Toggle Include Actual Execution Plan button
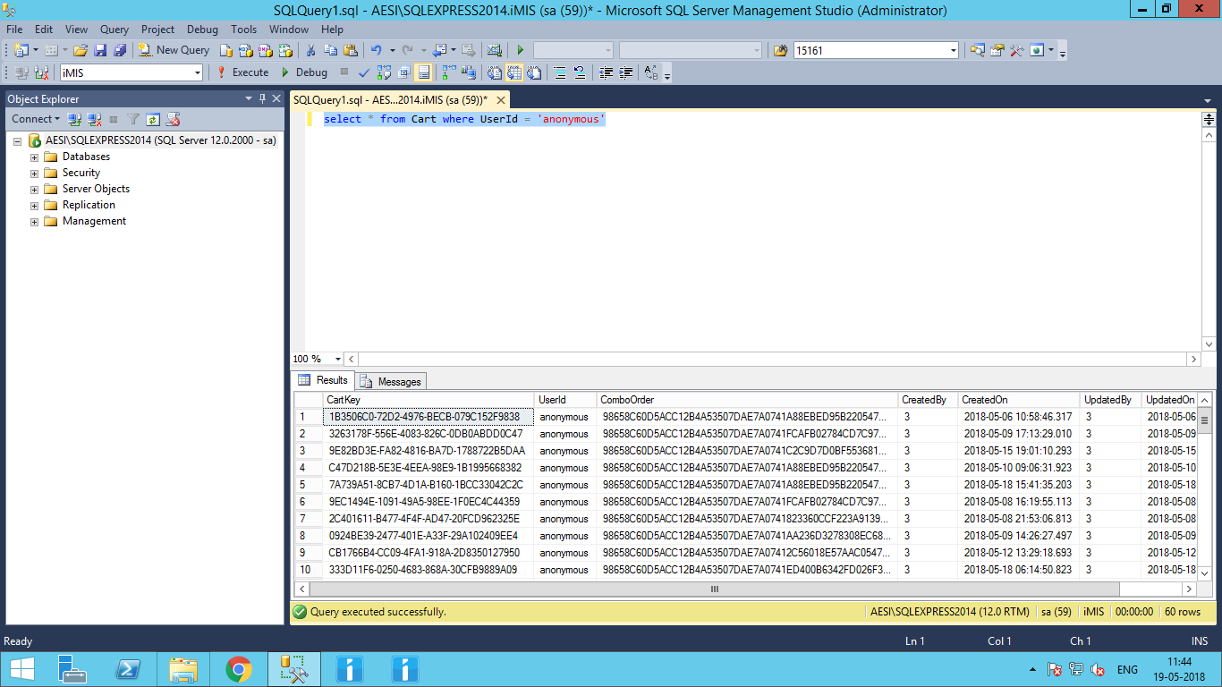The width and height of the screenshot is (1222, 687). point(447,72)
